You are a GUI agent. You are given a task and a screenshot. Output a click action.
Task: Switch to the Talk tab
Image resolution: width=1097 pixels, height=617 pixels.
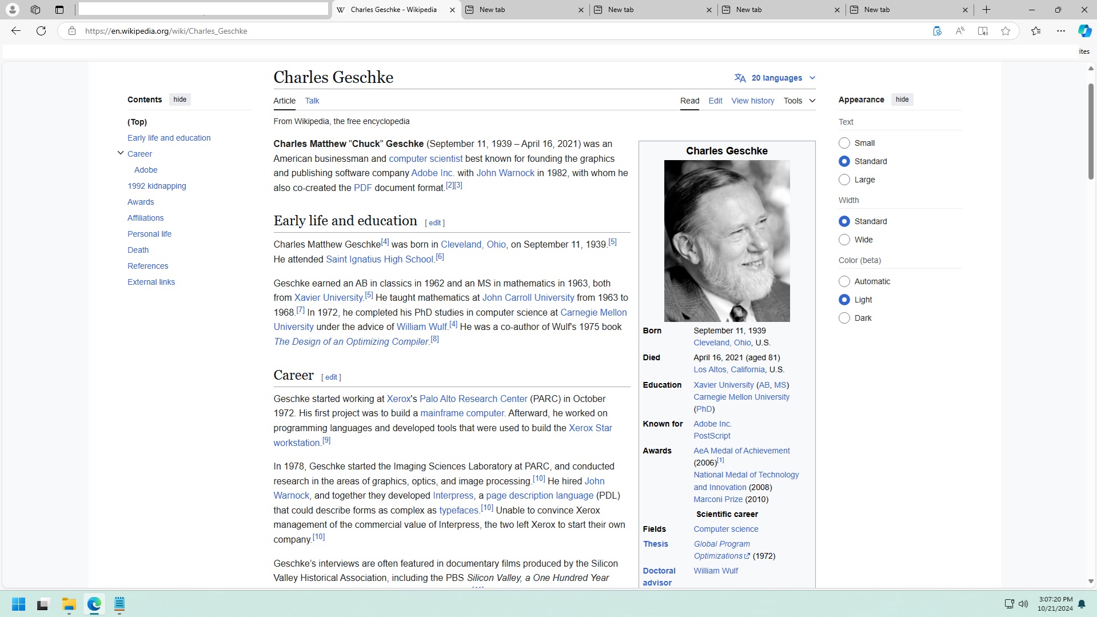click(312, 101)
